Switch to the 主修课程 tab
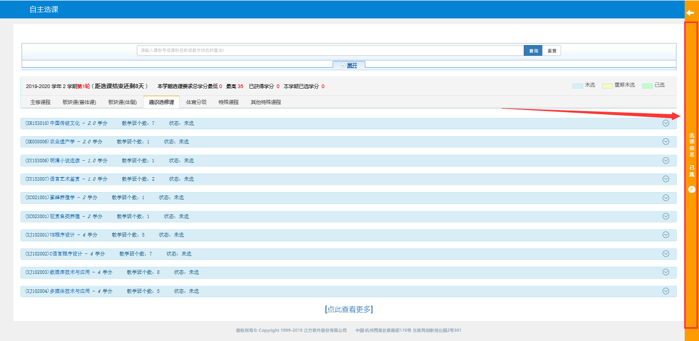The image size is (699, 341). click(40, 102)
